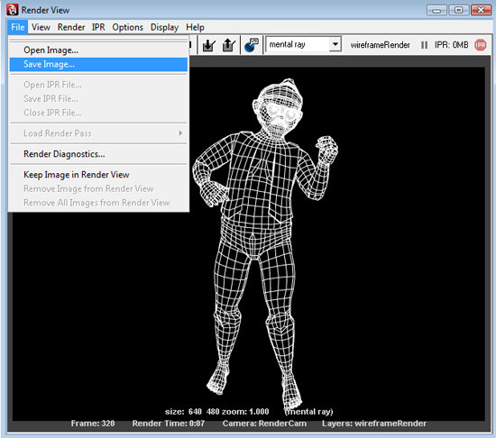496x438 pixels.
Task: Expand the Load Render Pass submenu arrow
Action: (180, 133)
